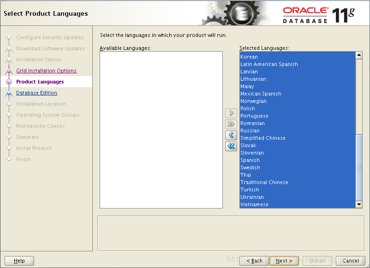Click the Prerequisite Checks step
370x268 pixels.
tap(41, 126)
